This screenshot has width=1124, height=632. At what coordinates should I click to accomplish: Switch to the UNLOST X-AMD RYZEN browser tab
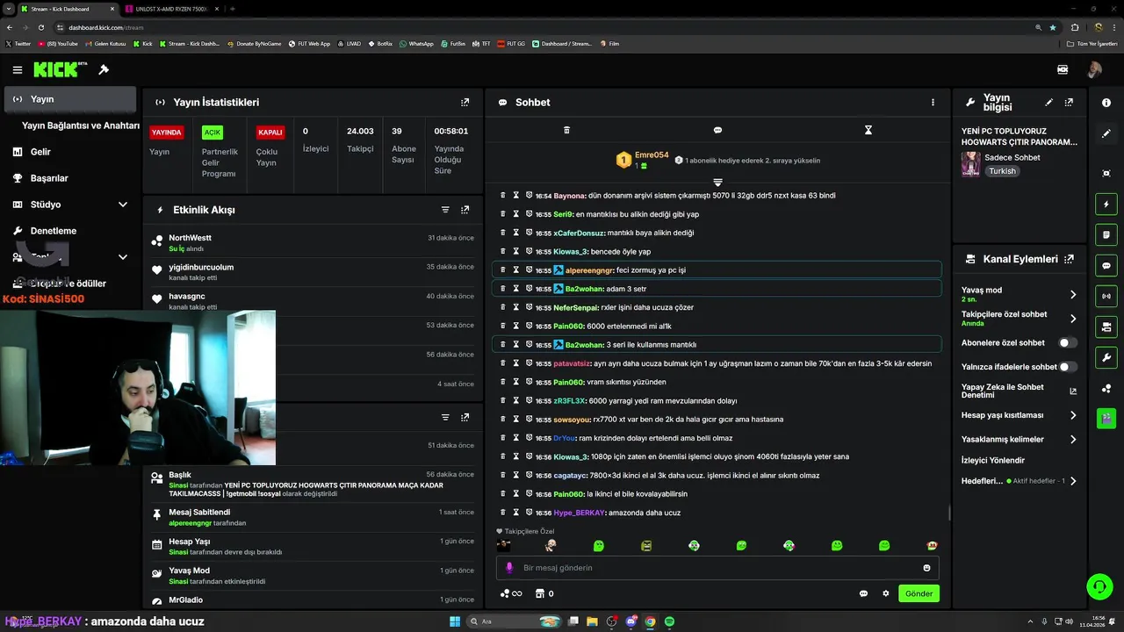click(169, 9)
